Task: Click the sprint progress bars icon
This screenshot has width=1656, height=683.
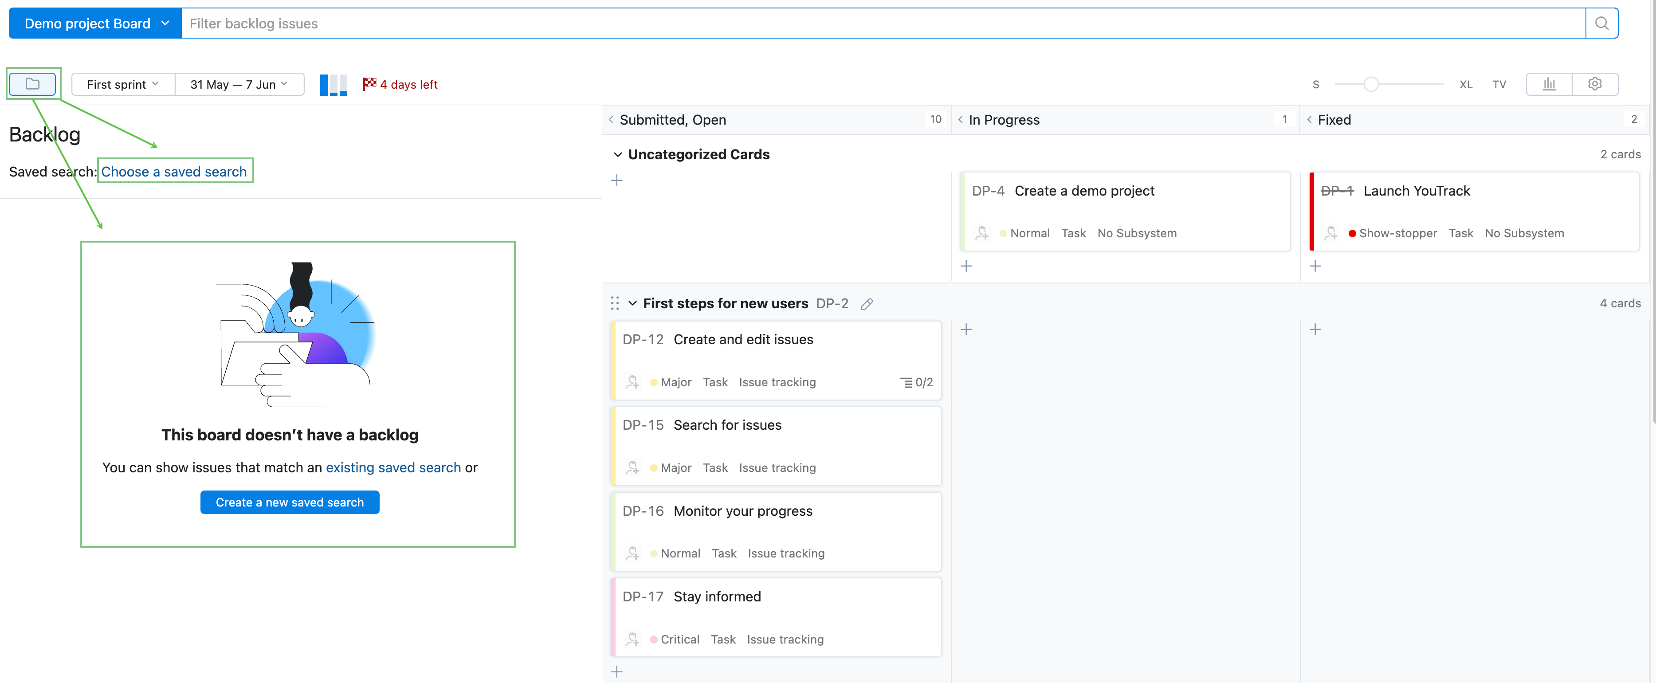Action: [333, 84]
